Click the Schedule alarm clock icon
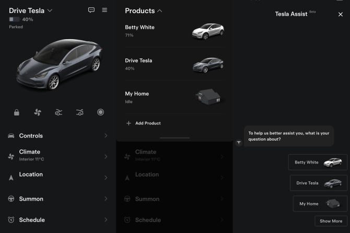Screen dimensions: 350x233 [11, 220]
